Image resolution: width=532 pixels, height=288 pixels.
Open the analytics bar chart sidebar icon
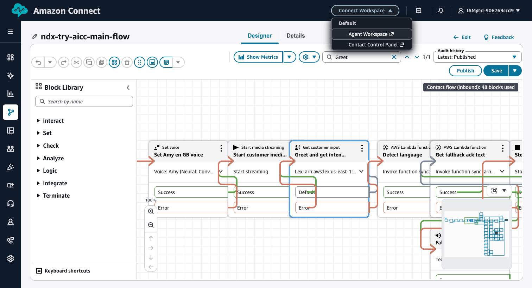[x=11, y=94]
